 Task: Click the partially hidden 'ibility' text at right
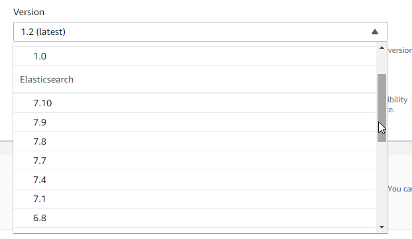[x=397, y=100]
